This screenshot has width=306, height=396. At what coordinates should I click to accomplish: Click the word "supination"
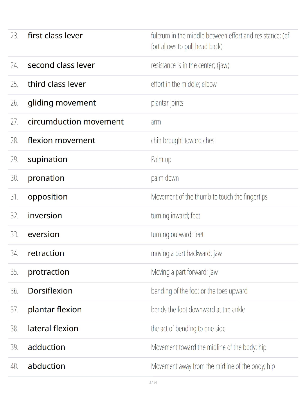click(47, 159)
